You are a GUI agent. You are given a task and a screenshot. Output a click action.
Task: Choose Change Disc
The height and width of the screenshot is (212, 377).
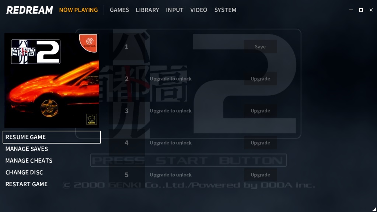tap(24, 172)
